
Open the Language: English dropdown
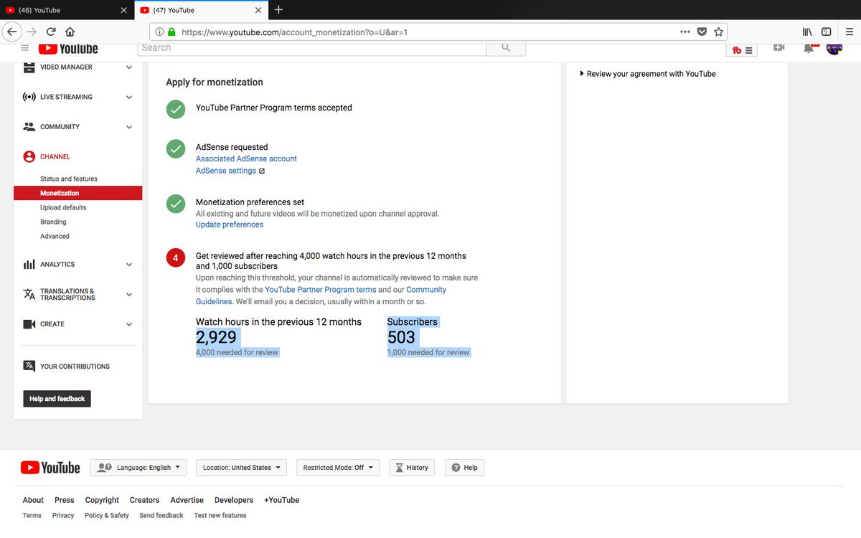point(138,468)
